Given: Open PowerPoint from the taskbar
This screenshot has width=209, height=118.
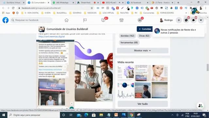Looking at the screenshot, I should pyautogui.click(x=116, y=115).
